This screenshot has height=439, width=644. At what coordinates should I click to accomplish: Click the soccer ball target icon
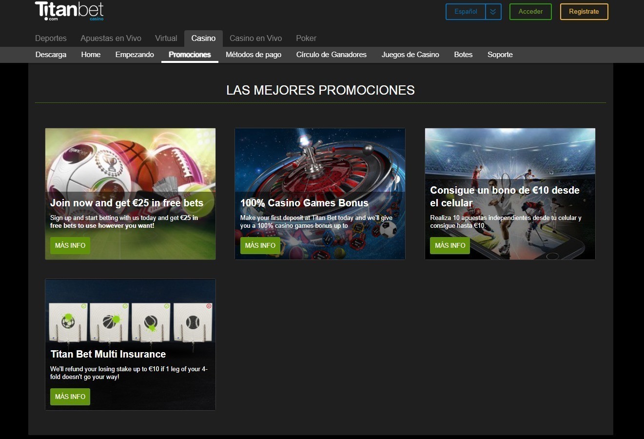[x=68, y=322]
